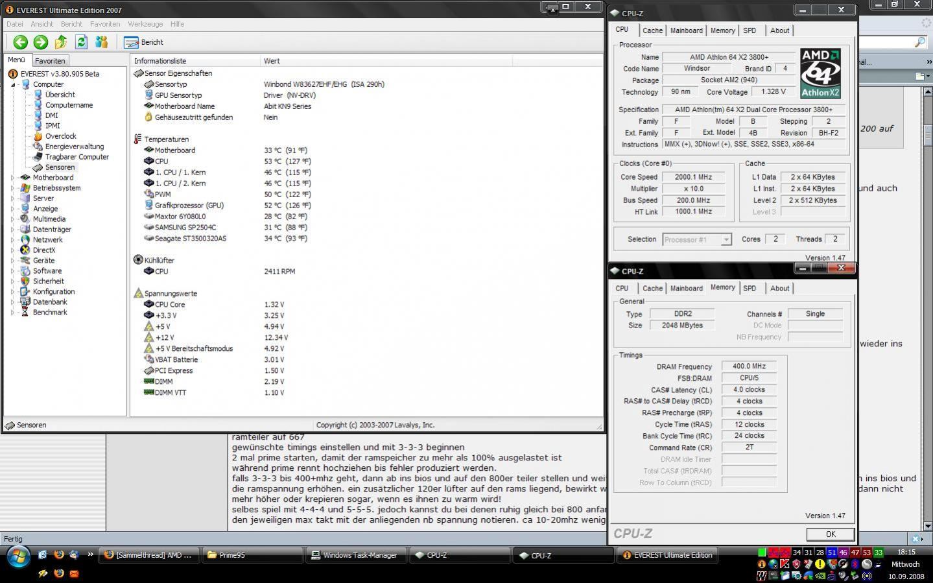Click the up-level arrow toolbar icon
Screen dimensions: 933x583
pyautogui.click(x=61, y=42)
